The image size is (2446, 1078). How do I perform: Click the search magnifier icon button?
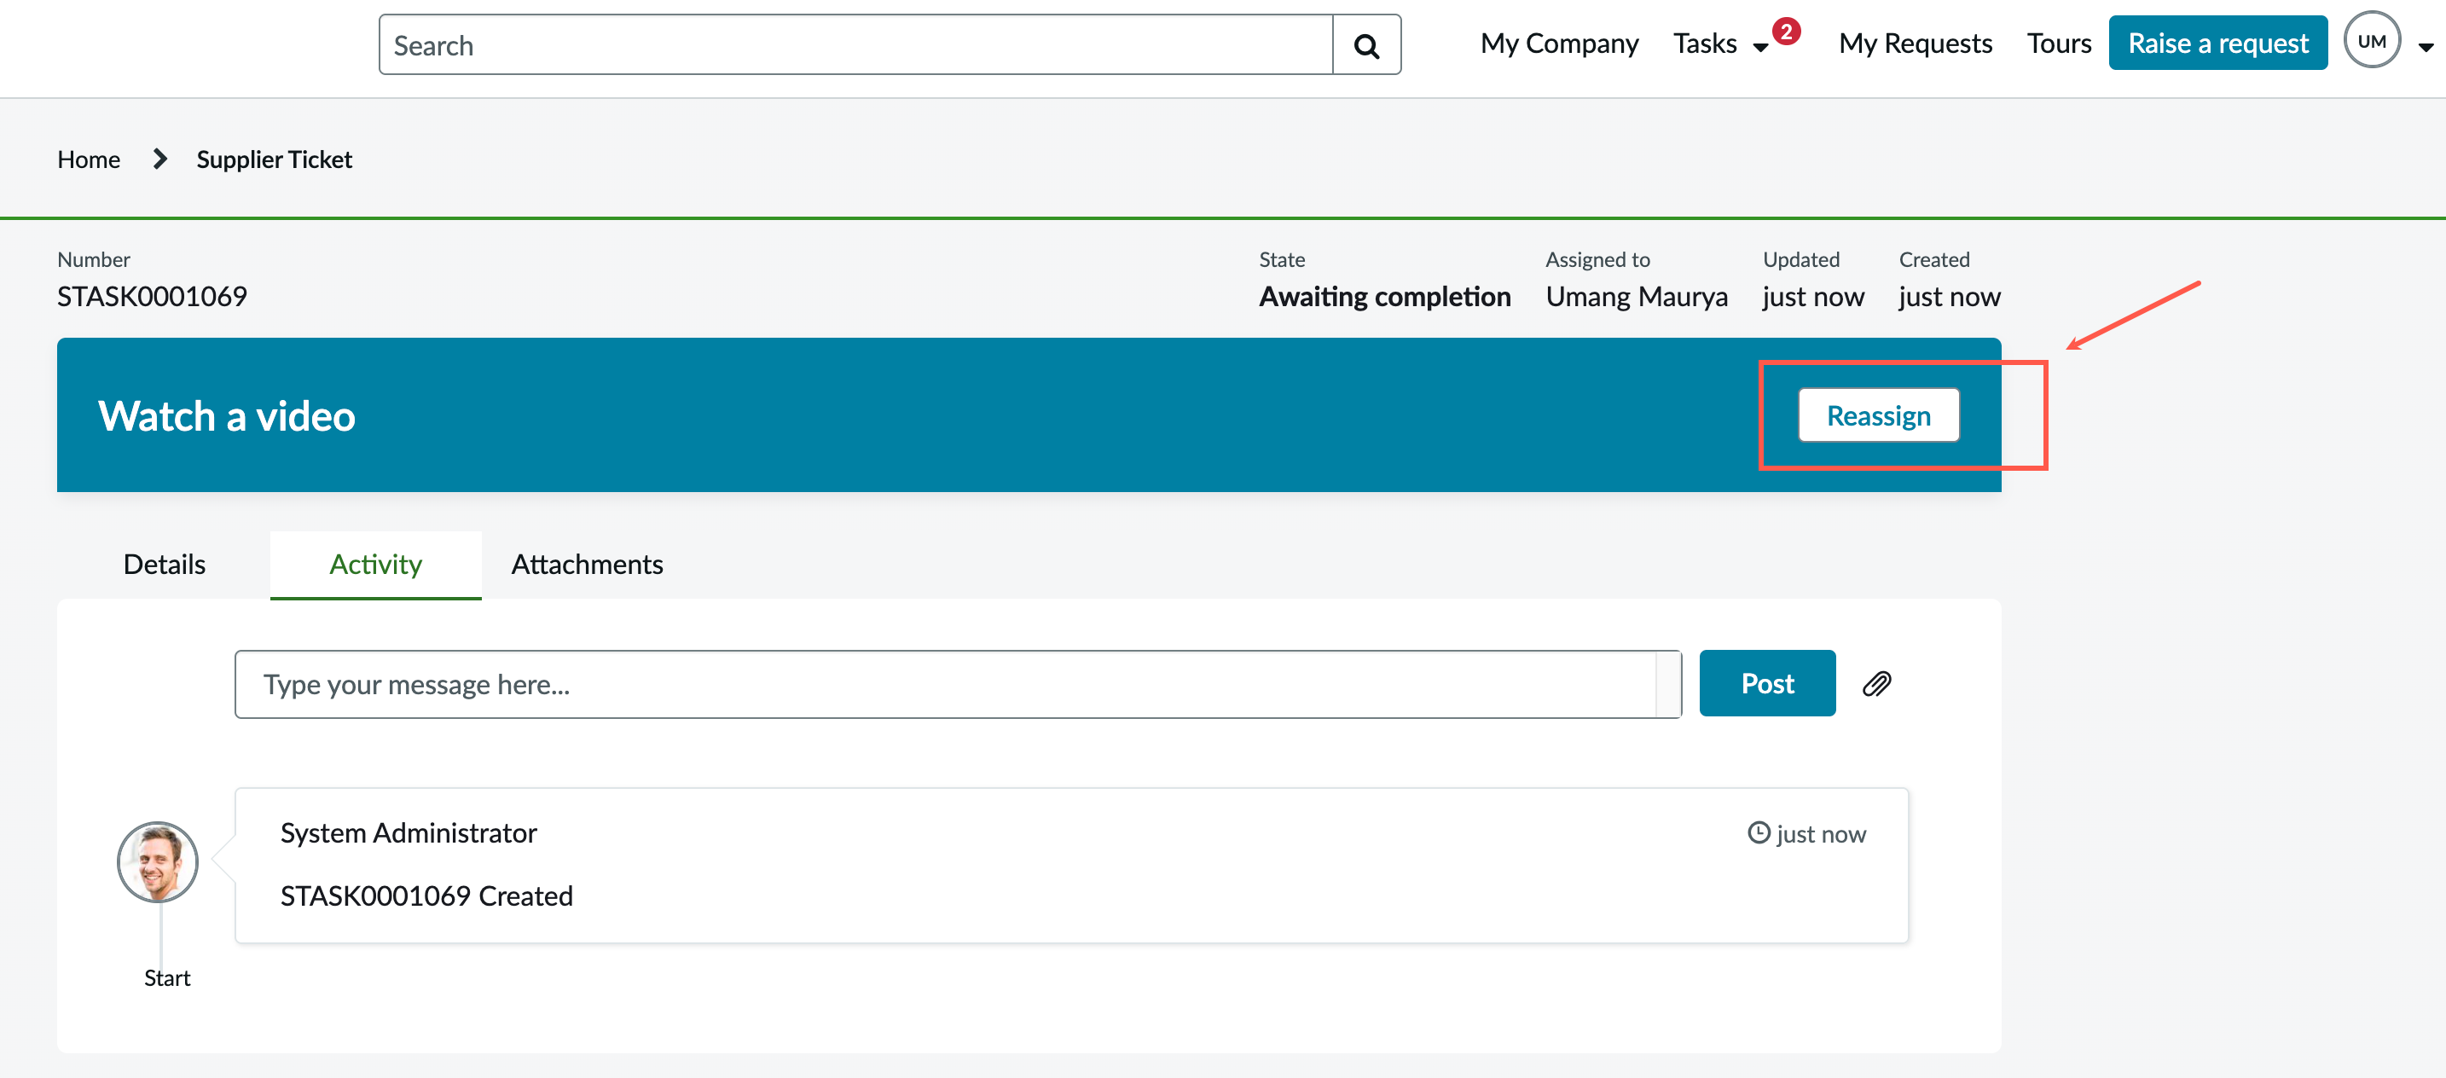point(1366,44)
